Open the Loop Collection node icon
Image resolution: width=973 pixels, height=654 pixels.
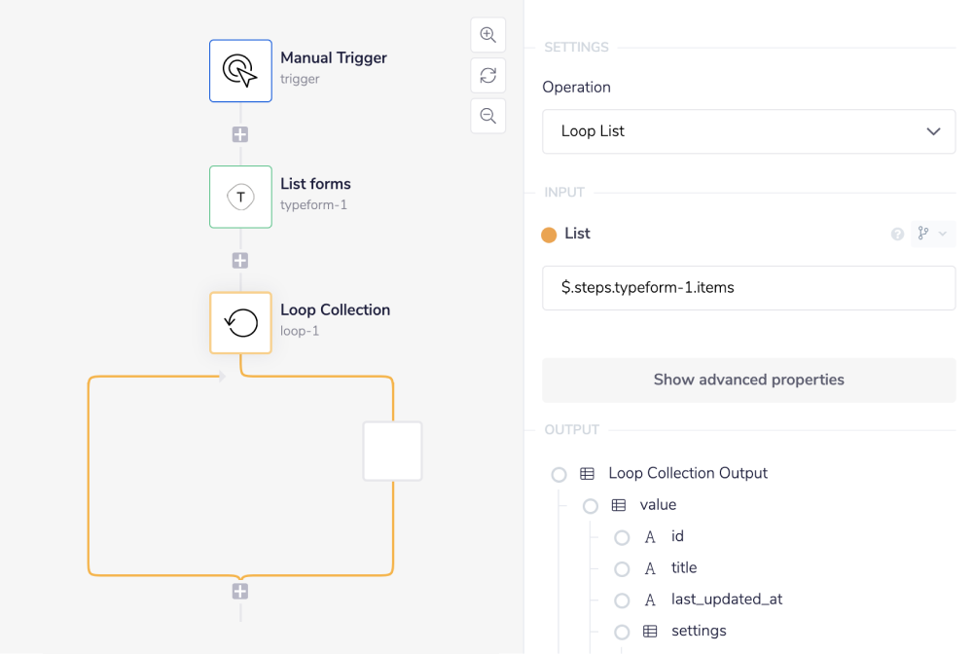point(240,322)
